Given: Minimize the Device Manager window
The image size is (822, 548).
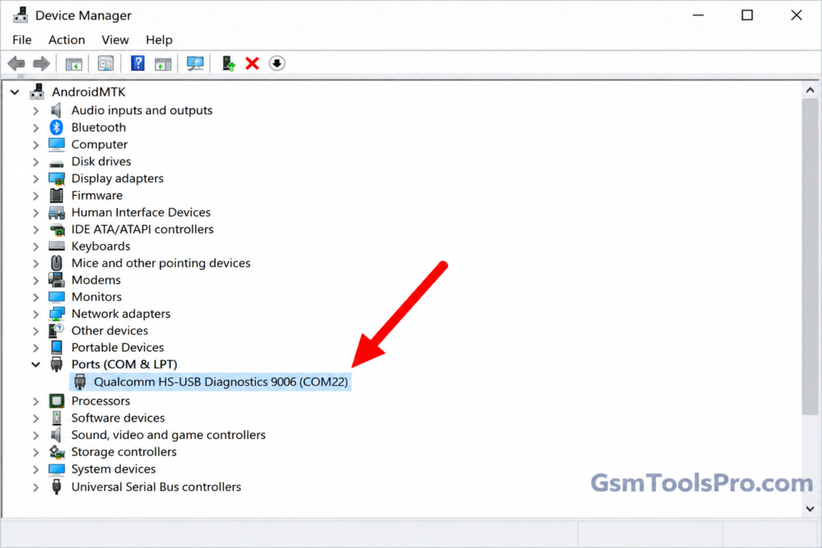Looking at the screenshot, I should [698, 15].
